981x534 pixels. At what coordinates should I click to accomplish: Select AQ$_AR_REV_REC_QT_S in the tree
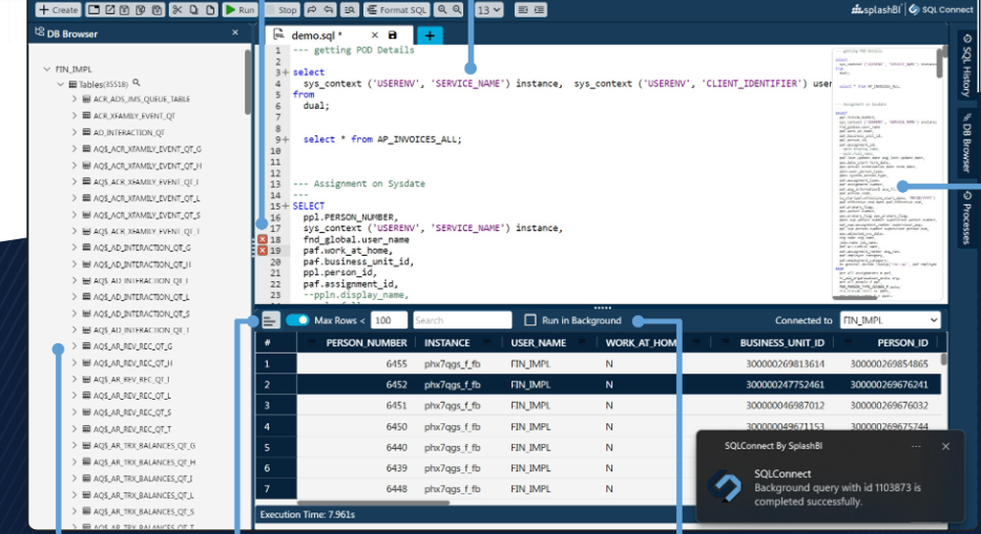[x=132, y=413]
